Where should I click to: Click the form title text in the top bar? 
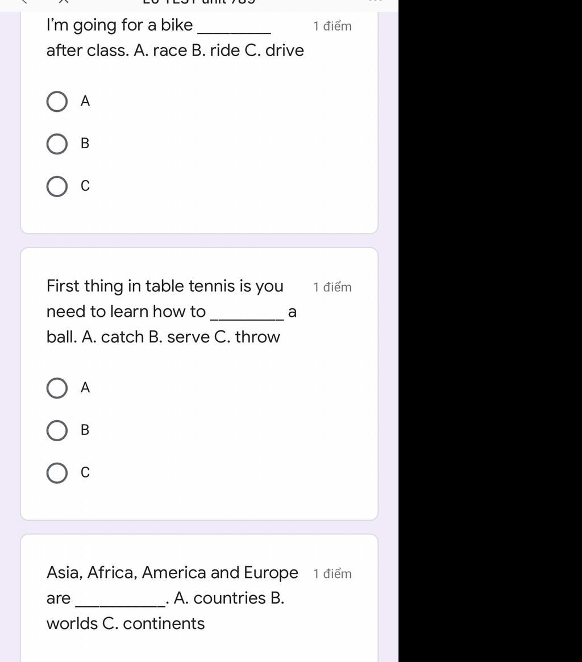point(199,2)
